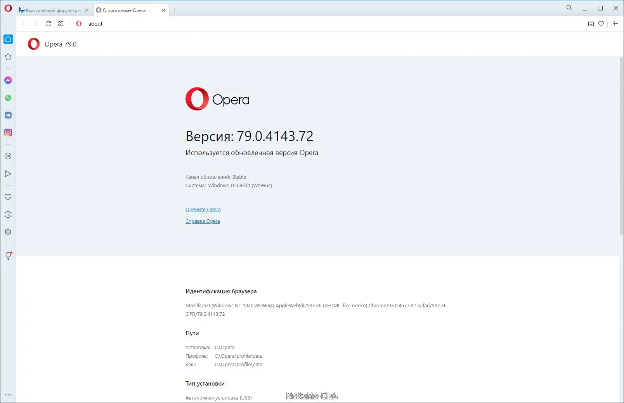This screenshot has width=624, height=403.
Task: Save page with the heart icon
Action: click(x=601, y=24)
